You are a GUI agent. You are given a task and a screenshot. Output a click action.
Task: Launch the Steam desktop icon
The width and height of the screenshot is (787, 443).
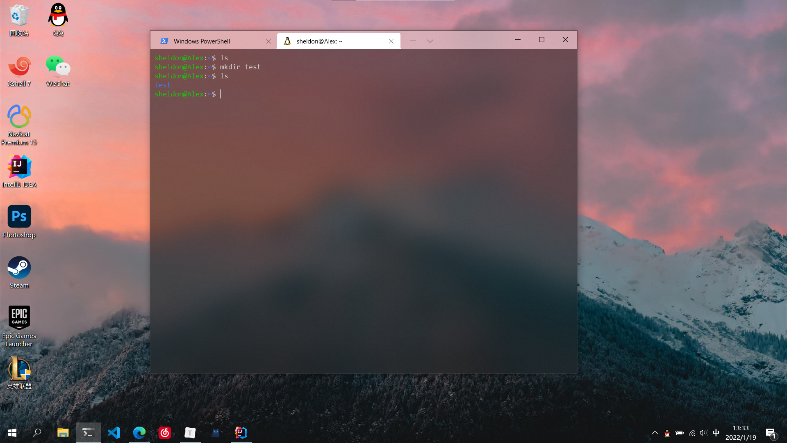(x=19, y=267)
